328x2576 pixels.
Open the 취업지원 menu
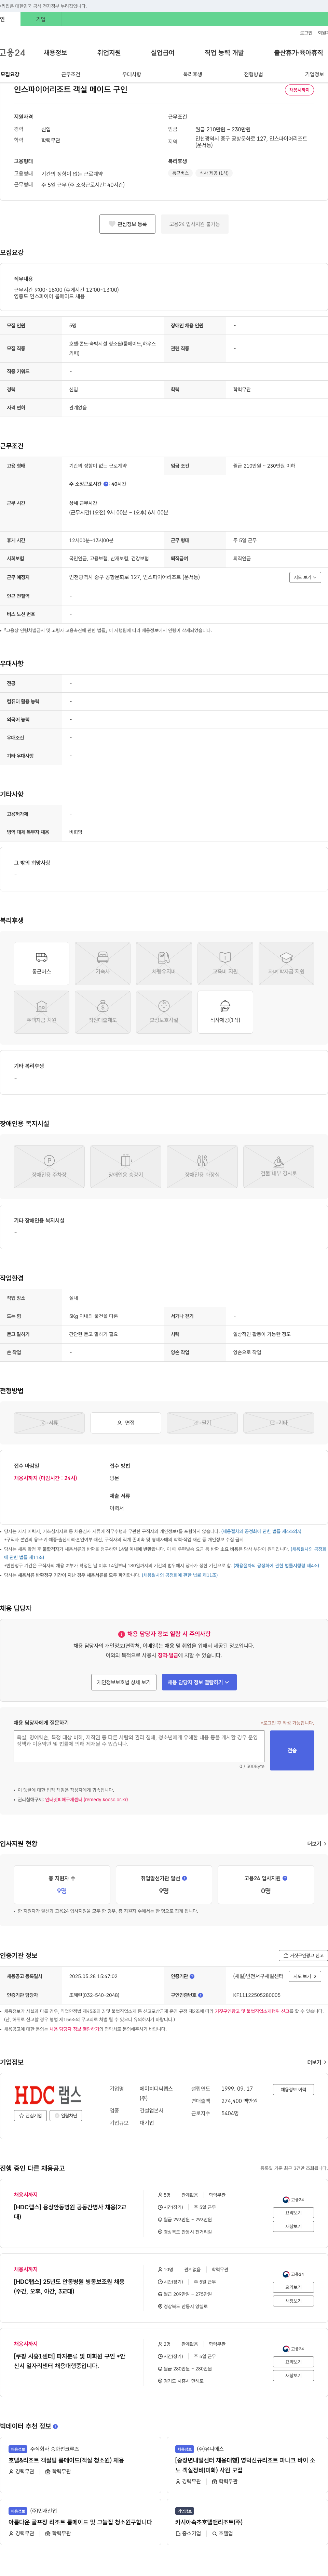[x=109, y=53]
